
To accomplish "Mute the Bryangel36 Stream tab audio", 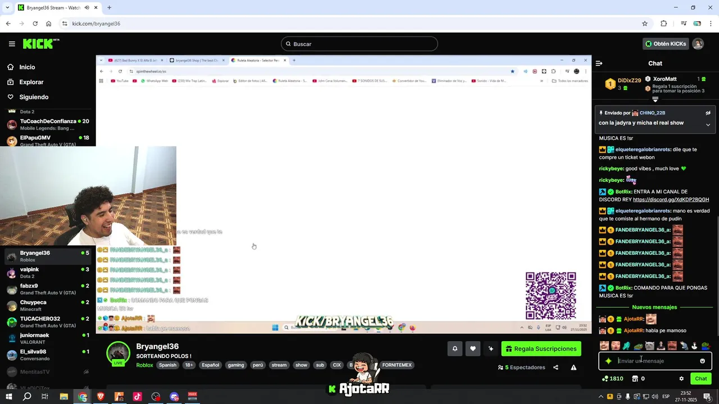I will tap(87, 8).
